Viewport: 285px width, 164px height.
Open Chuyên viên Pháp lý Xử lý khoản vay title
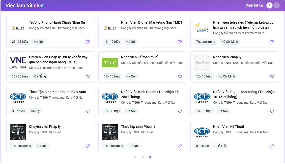58,60
